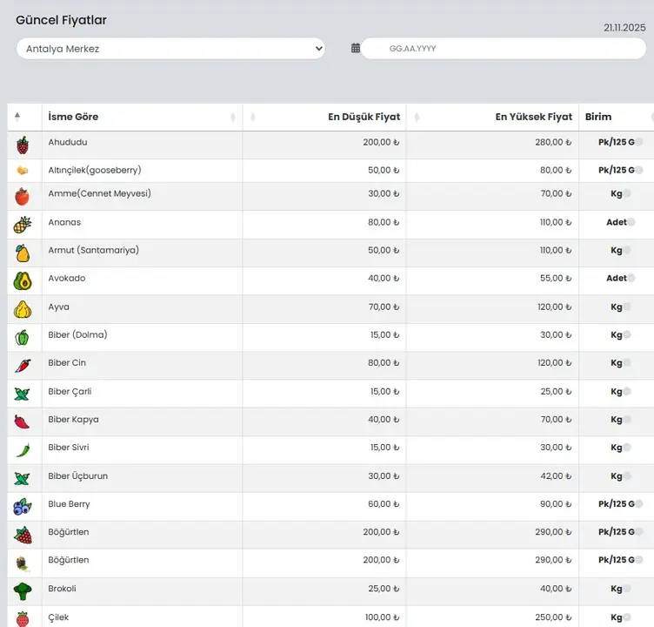Image resolution: width=654 pixels, height=627 pixels.
Task: Click the Ahududu raspberry icon
Action: click(x=23, y=145)
